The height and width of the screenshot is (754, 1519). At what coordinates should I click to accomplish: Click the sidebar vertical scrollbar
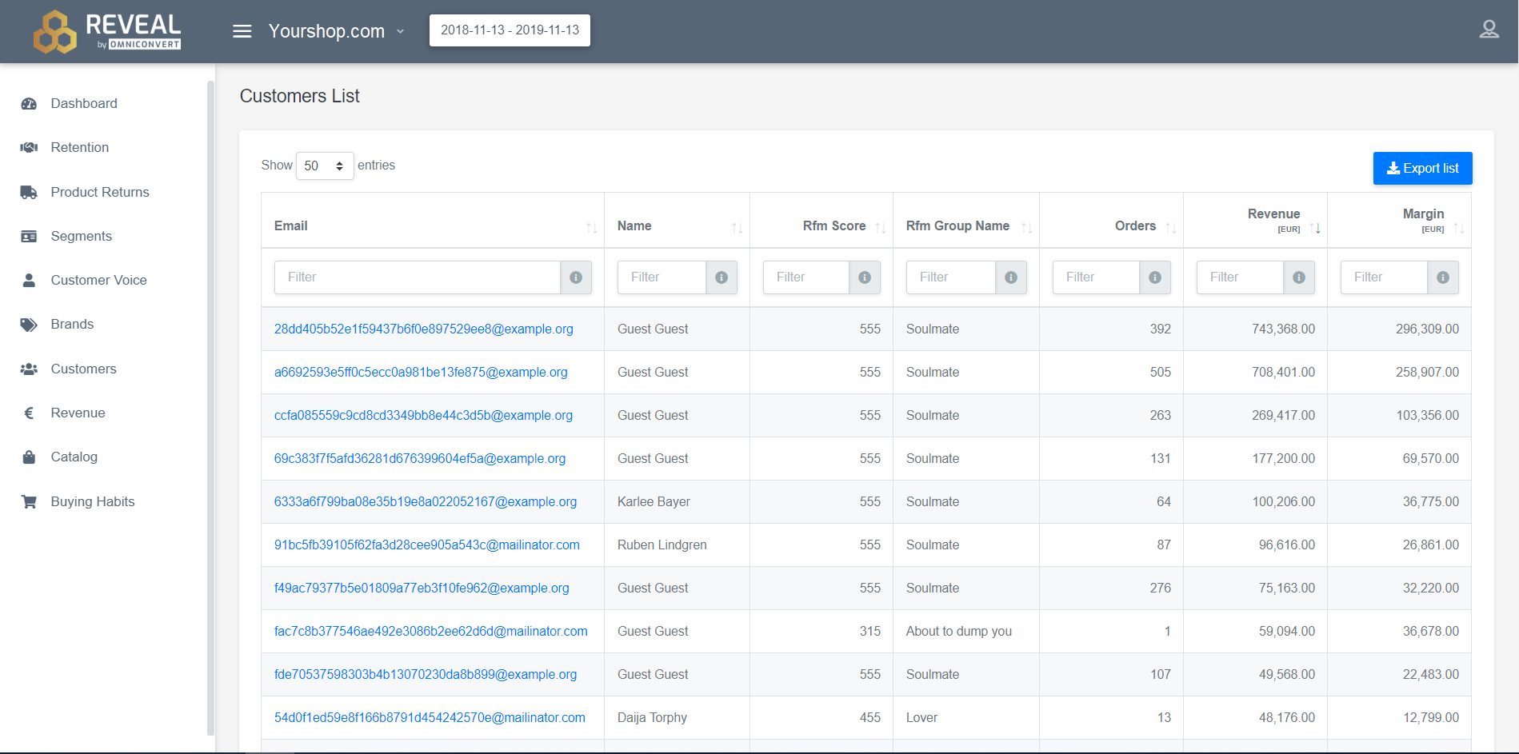210,408
